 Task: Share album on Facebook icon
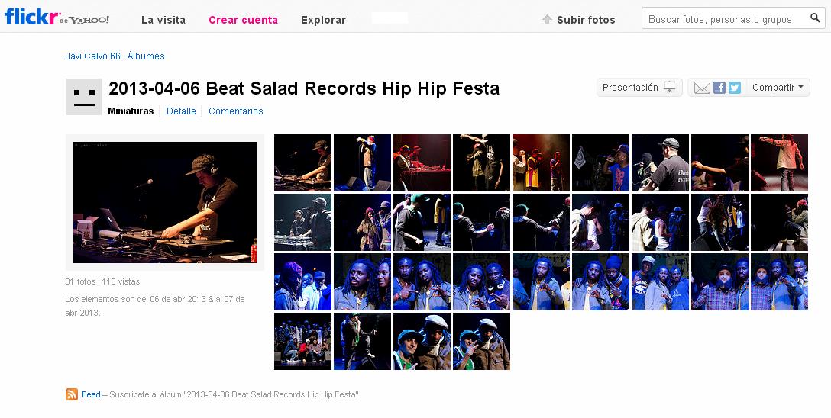(x=719, y=87)
